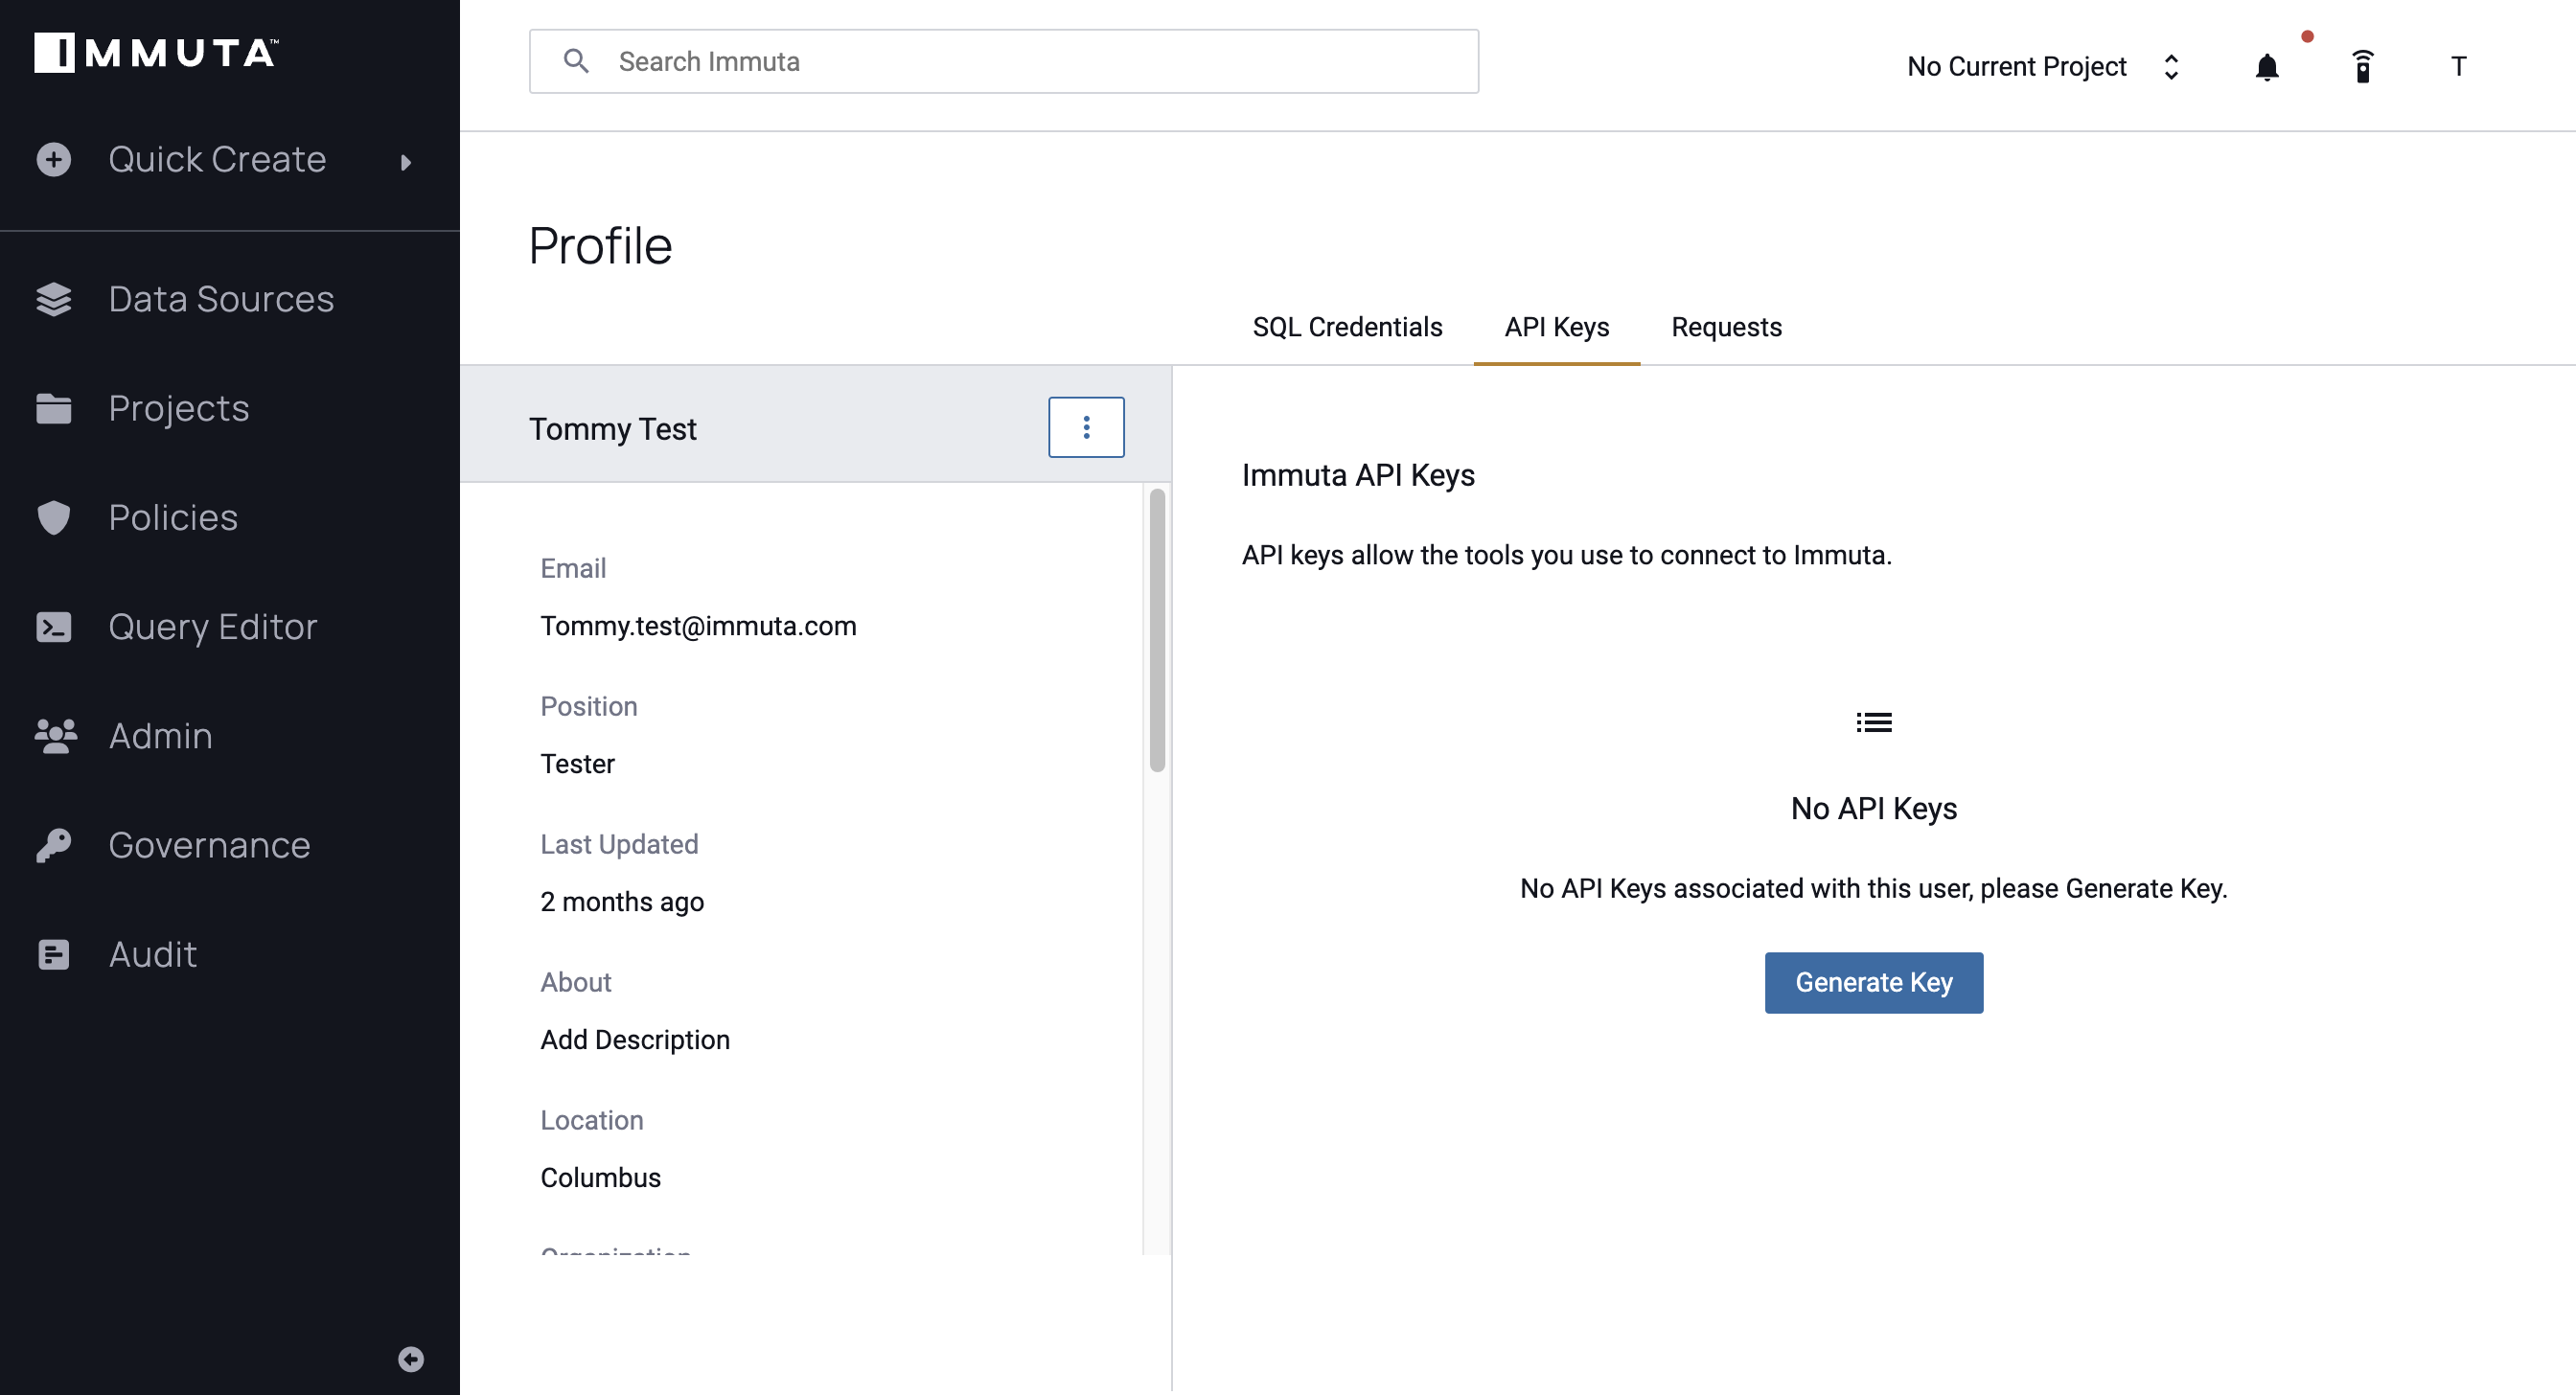The width and height of the screenshot is (2576, 1395).
Task: Open Query Editor terminal icon
Action: click(x=54, y=626)
